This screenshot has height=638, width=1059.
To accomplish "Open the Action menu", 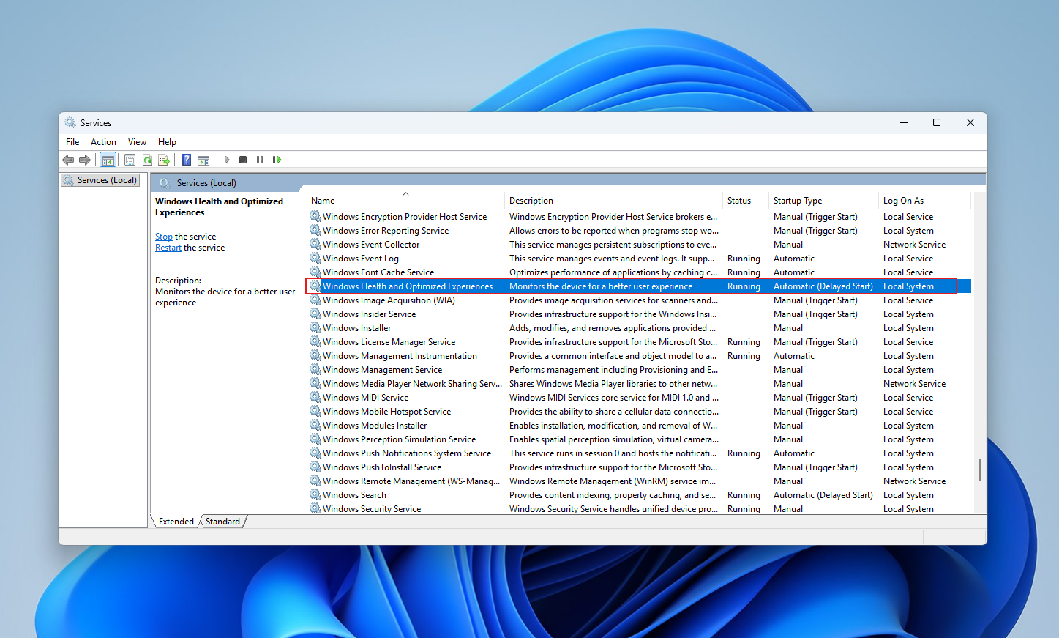I will click(103, 142).
